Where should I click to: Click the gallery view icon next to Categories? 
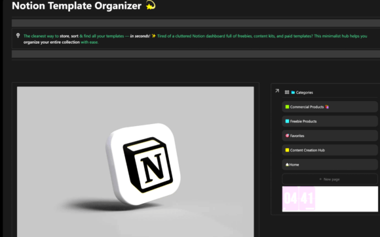tap(287, 92)
